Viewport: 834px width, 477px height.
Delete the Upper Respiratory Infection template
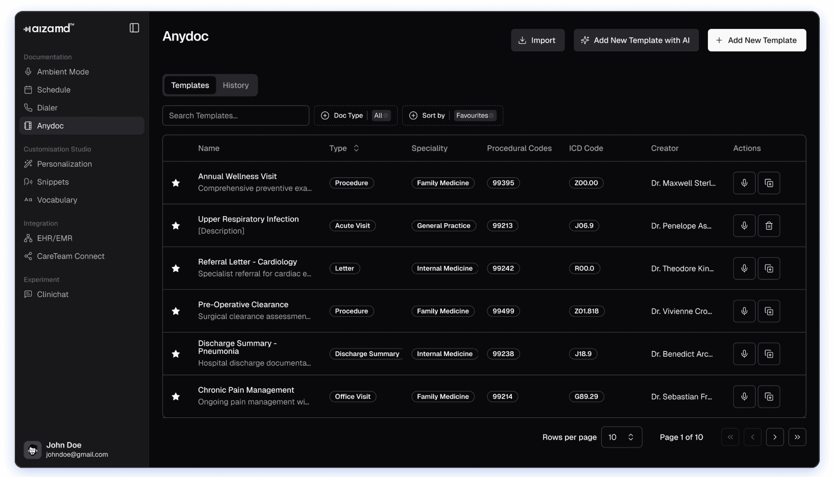coord(769,225)
